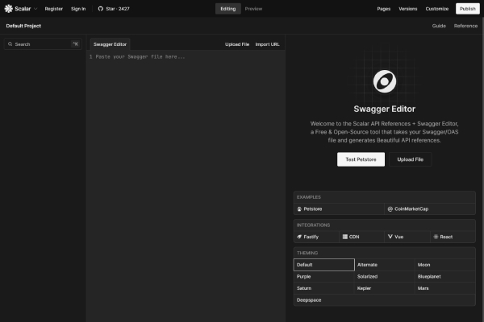Click the Publish button

tap(468, 9)
